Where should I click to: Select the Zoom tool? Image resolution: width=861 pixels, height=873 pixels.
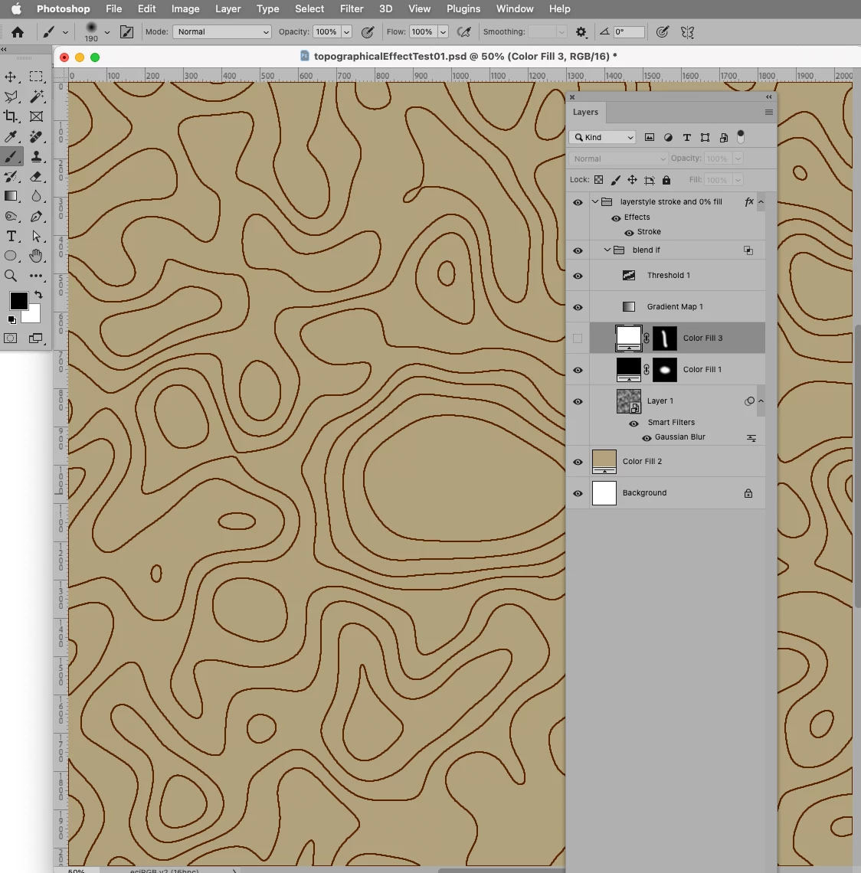click(x=11, y=276)
